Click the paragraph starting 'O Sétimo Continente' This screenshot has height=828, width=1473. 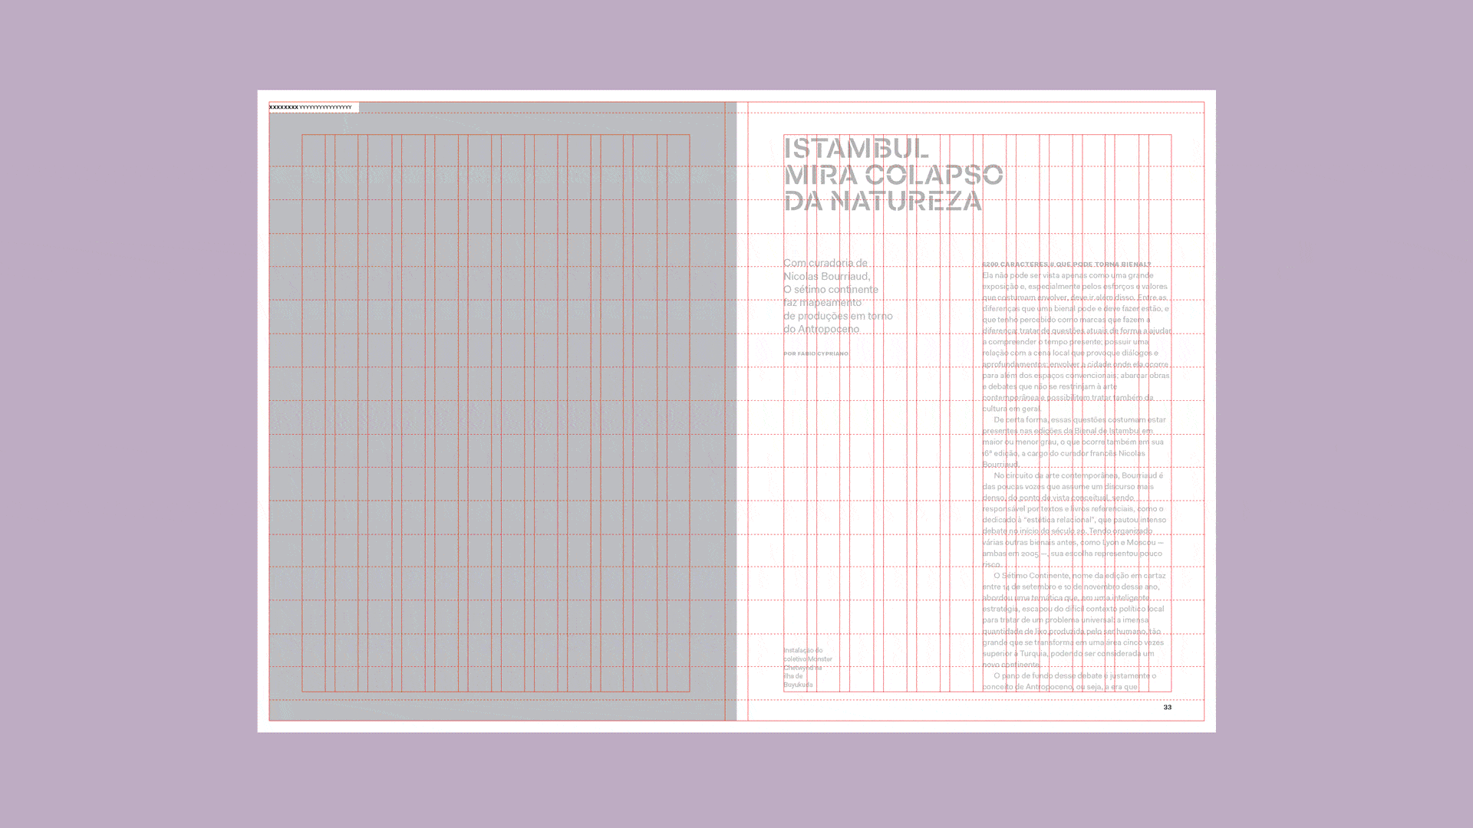click(1074, 576)
